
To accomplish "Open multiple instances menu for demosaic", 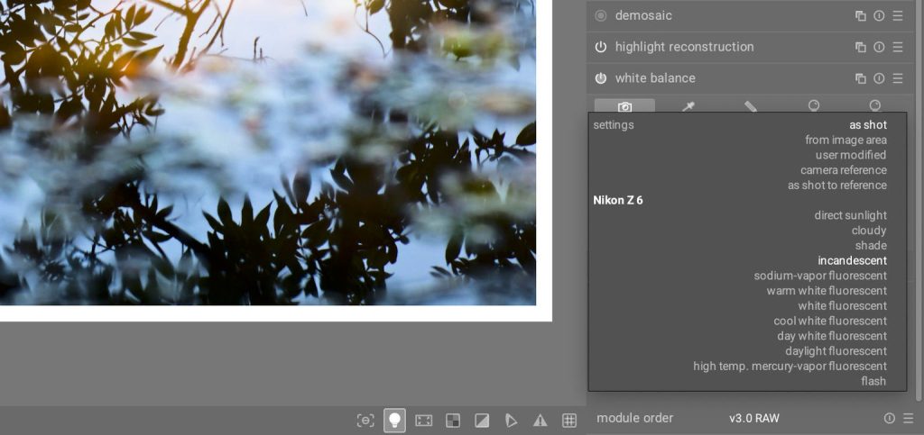I will click(x=861, y=16).
